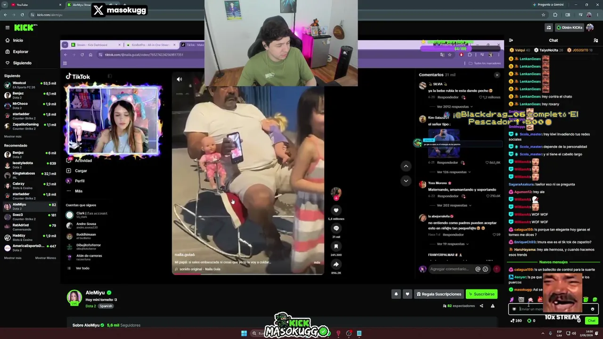Open Dota 2 category link

click(x=90, y=306)
